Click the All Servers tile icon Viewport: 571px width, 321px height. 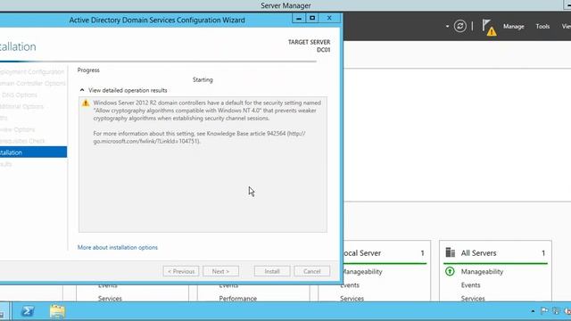tap(451, 252)
